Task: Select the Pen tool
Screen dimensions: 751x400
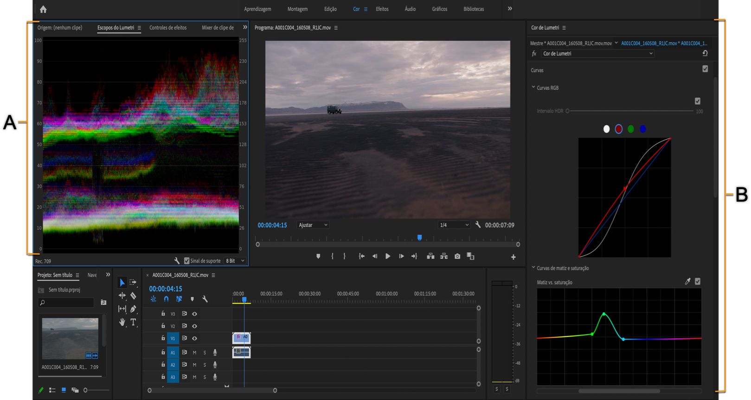Action: 133,309
